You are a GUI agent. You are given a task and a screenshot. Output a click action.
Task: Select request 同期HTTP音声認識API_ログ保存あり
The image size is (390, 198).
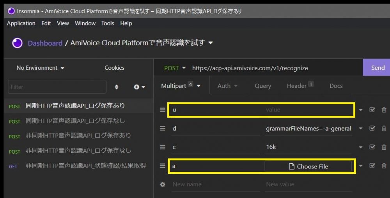pyautogui.click(x=79, y=106)
